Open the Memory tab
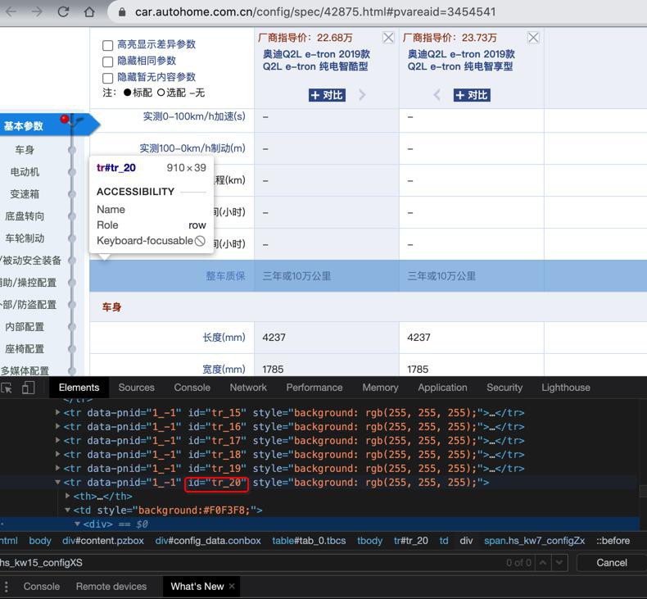Screen dimensions: 647x599 point(380,388)
